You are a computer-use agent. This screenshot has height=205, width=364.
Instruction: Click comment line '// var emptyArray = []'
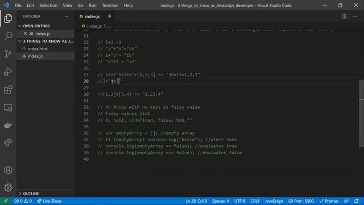pos(146,133)
